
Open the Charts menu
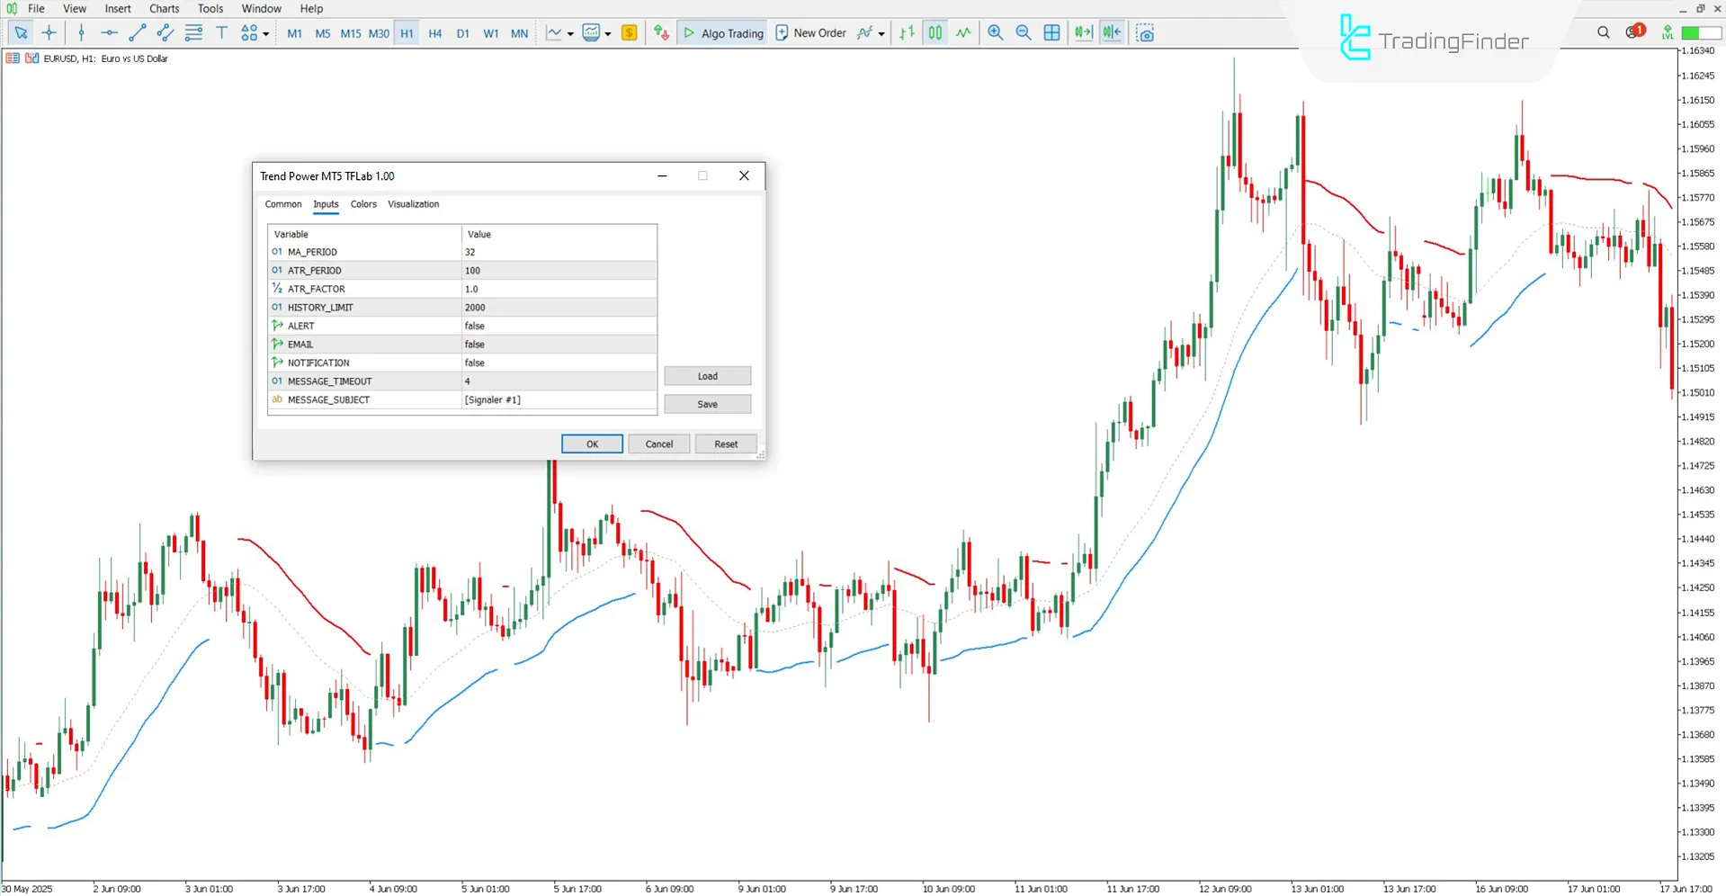163,8
